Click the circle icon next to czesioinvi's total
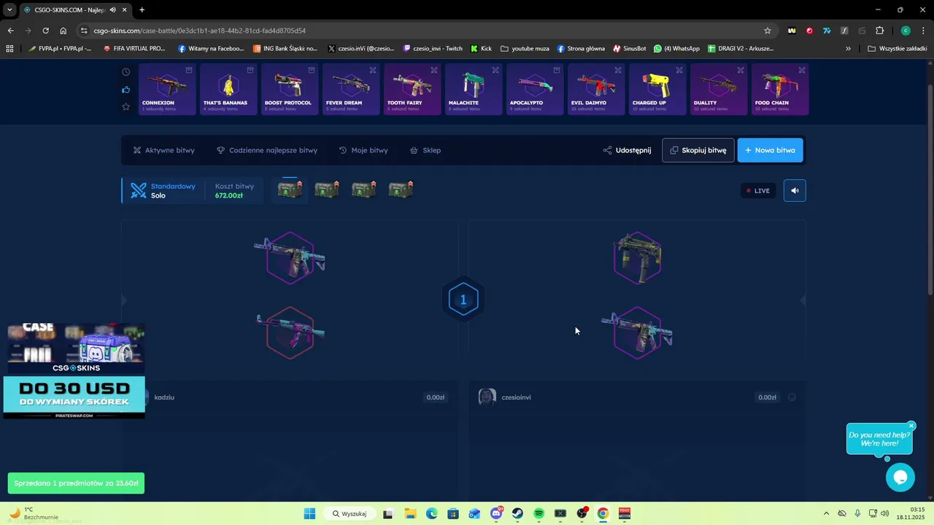The width and height of the screenshot is (934, 525). click(x=792, y=397)
